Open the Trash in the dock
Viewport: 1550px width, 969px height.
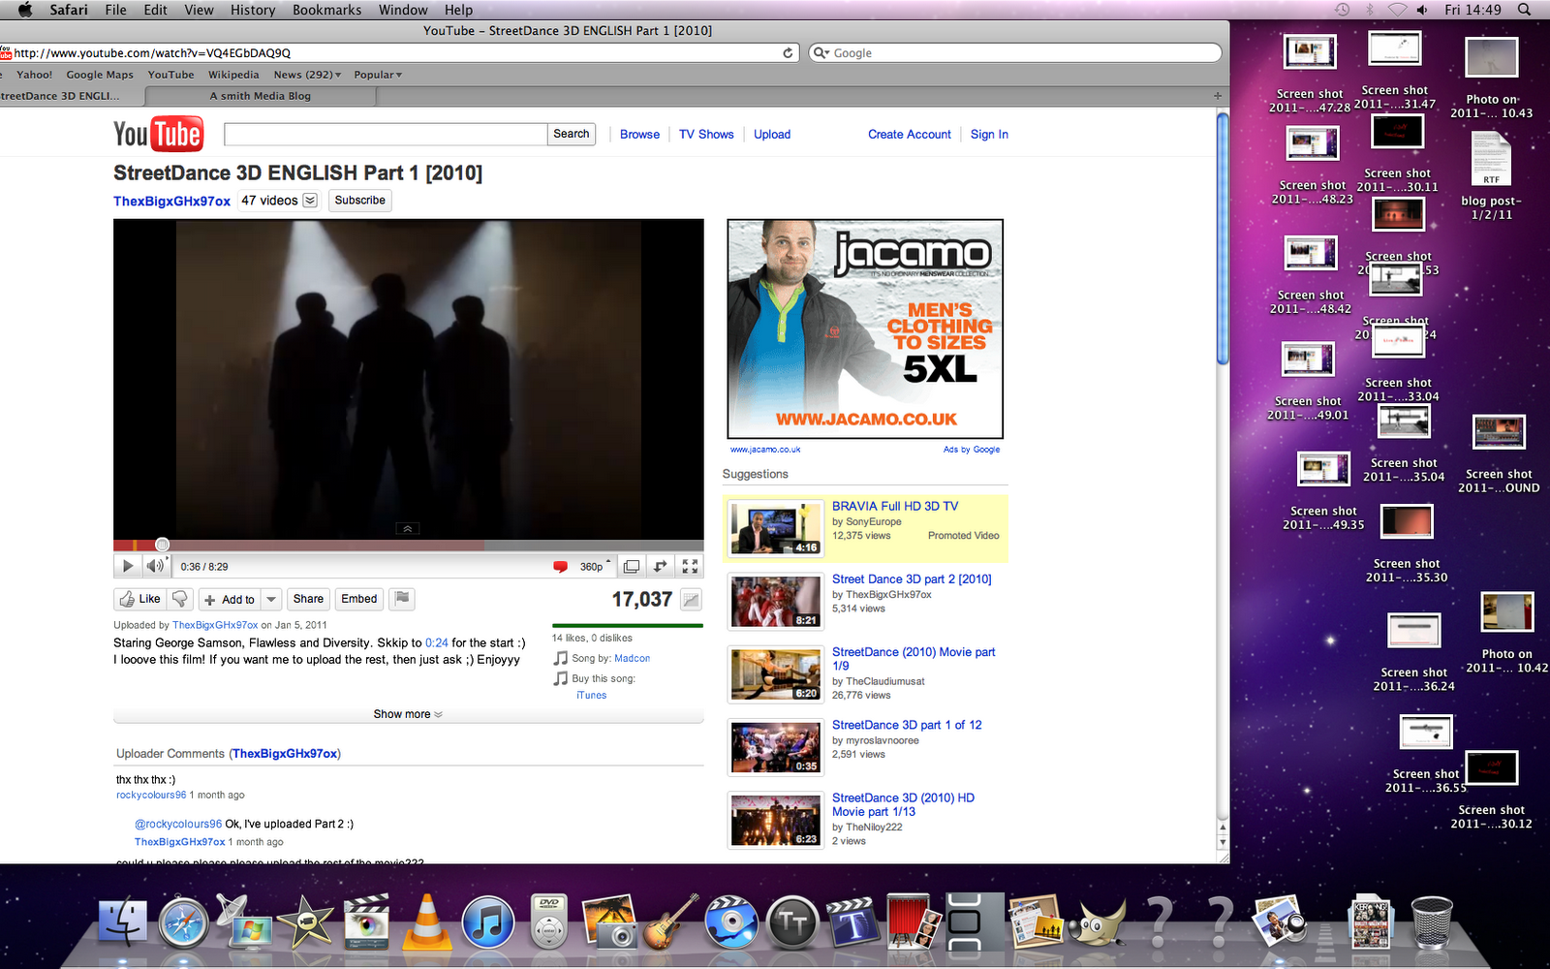[x=1431, y=922]
